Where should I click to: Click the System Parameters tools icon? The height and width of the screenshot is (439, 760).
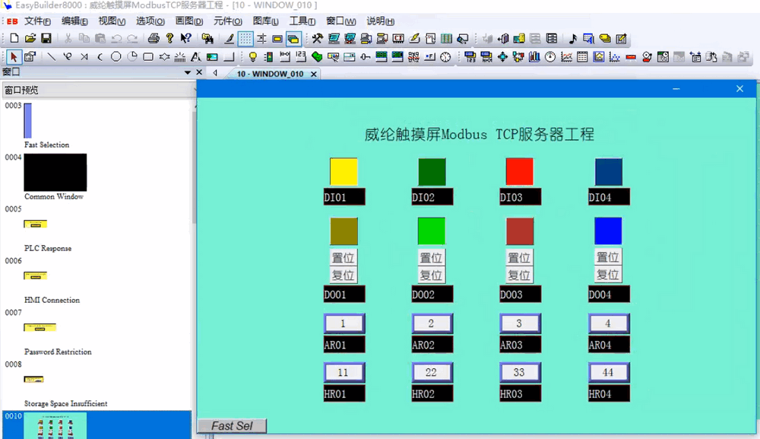pyautogui.click(x=318, y=38)
